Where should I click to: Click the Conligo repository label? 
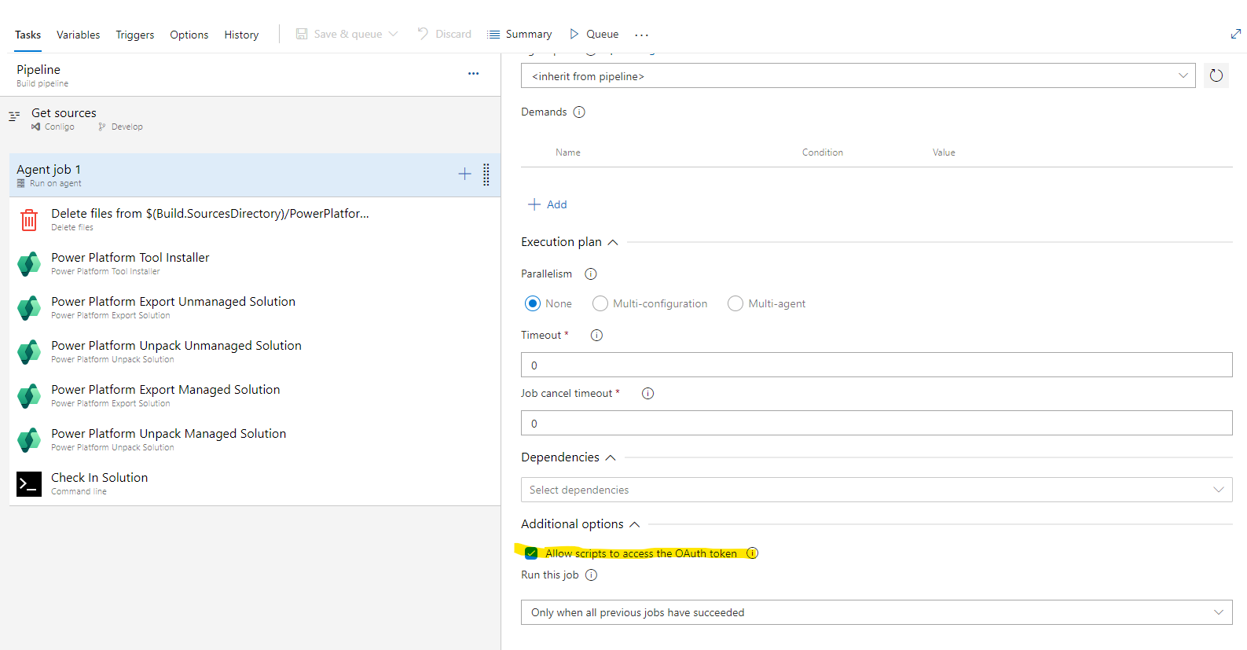59,127
